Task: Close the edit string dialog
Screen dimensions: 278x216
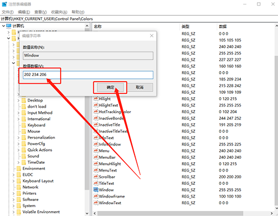Action: click(152, 36)
